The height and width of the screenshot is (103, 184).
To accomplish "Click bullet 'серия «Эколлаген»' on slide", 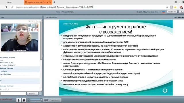I will [90, 60].
